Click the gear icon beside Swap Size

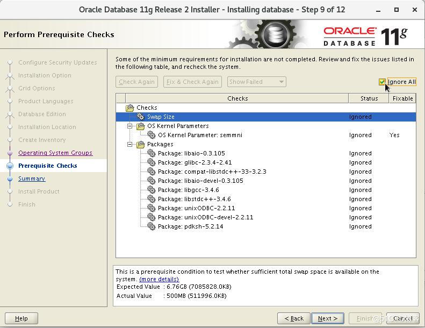click(x=140, y=117)
